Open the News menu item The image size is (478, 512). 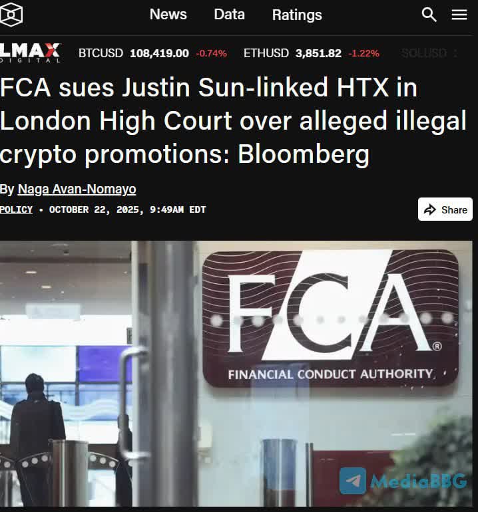click(x=168, y=15)
